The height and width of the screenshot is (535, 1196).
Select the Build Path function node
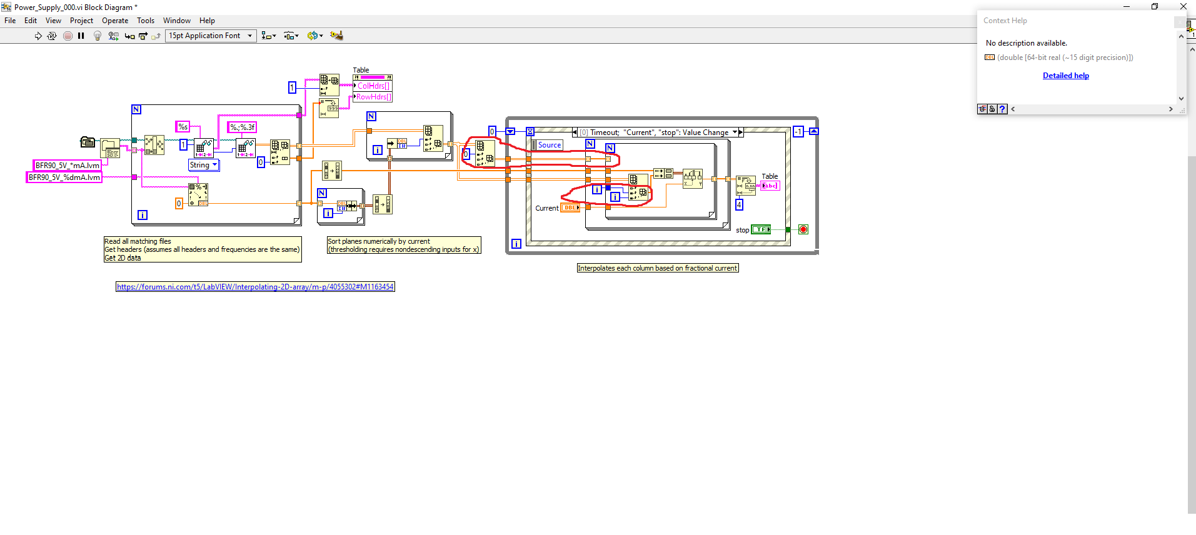pos(154,145)
